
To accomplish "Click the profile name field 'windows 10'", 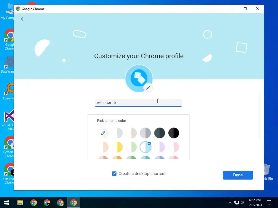I will [x=138, y=103].
